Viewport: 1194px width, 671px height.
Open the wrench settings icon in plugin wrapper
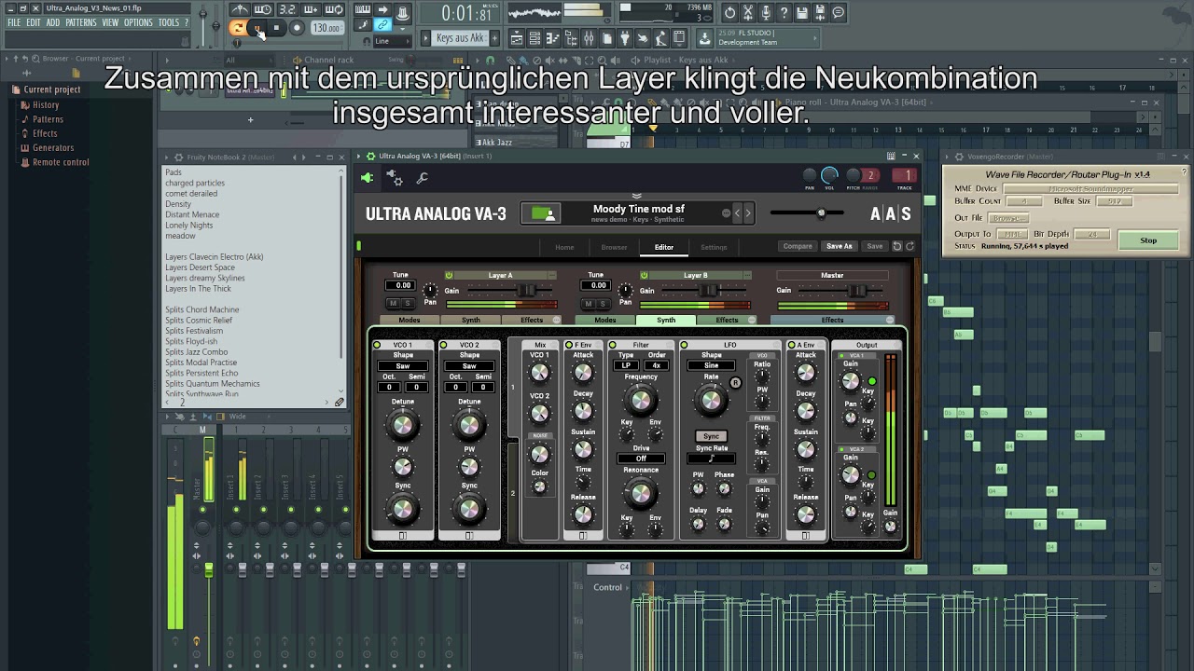(422, 178)
